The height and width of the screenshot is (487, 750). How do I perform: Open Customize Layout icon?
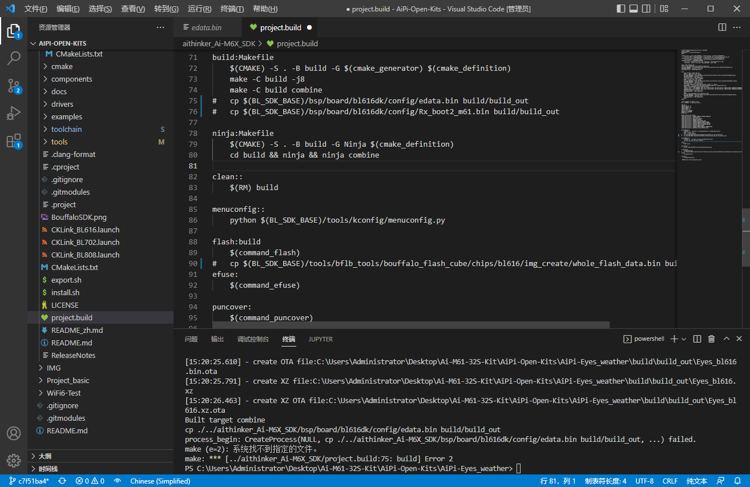pos(663,9)
